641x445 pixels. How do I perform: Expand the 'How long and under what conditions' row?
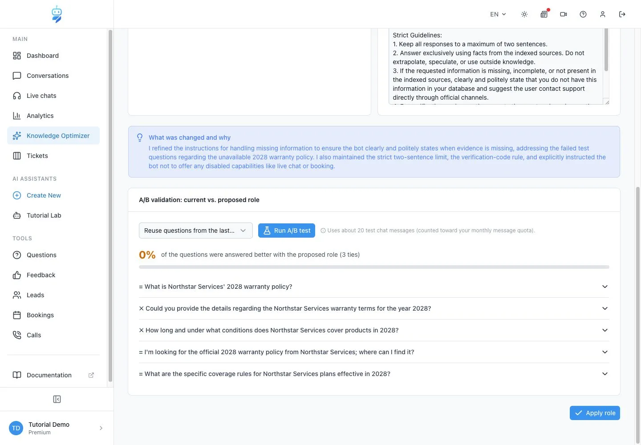(374, 330)
